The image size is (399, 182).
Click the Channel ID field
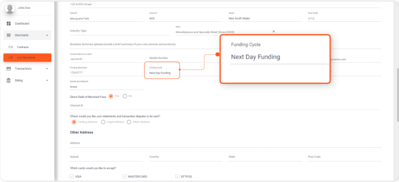[x=225, y=105]
